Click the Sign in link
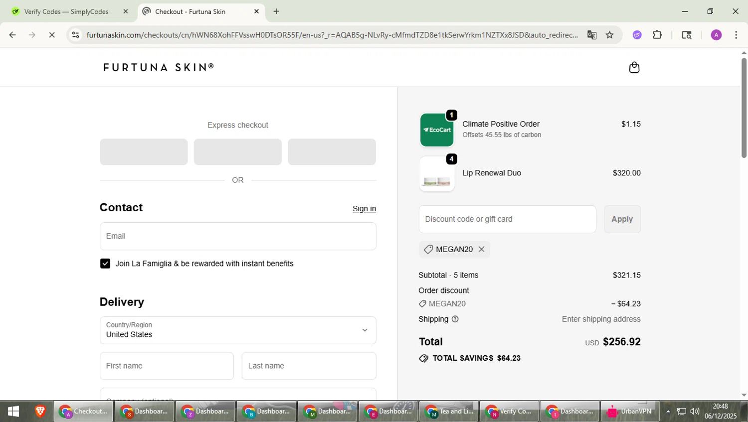This screenshot has width=748, height=422. point(364,209)
